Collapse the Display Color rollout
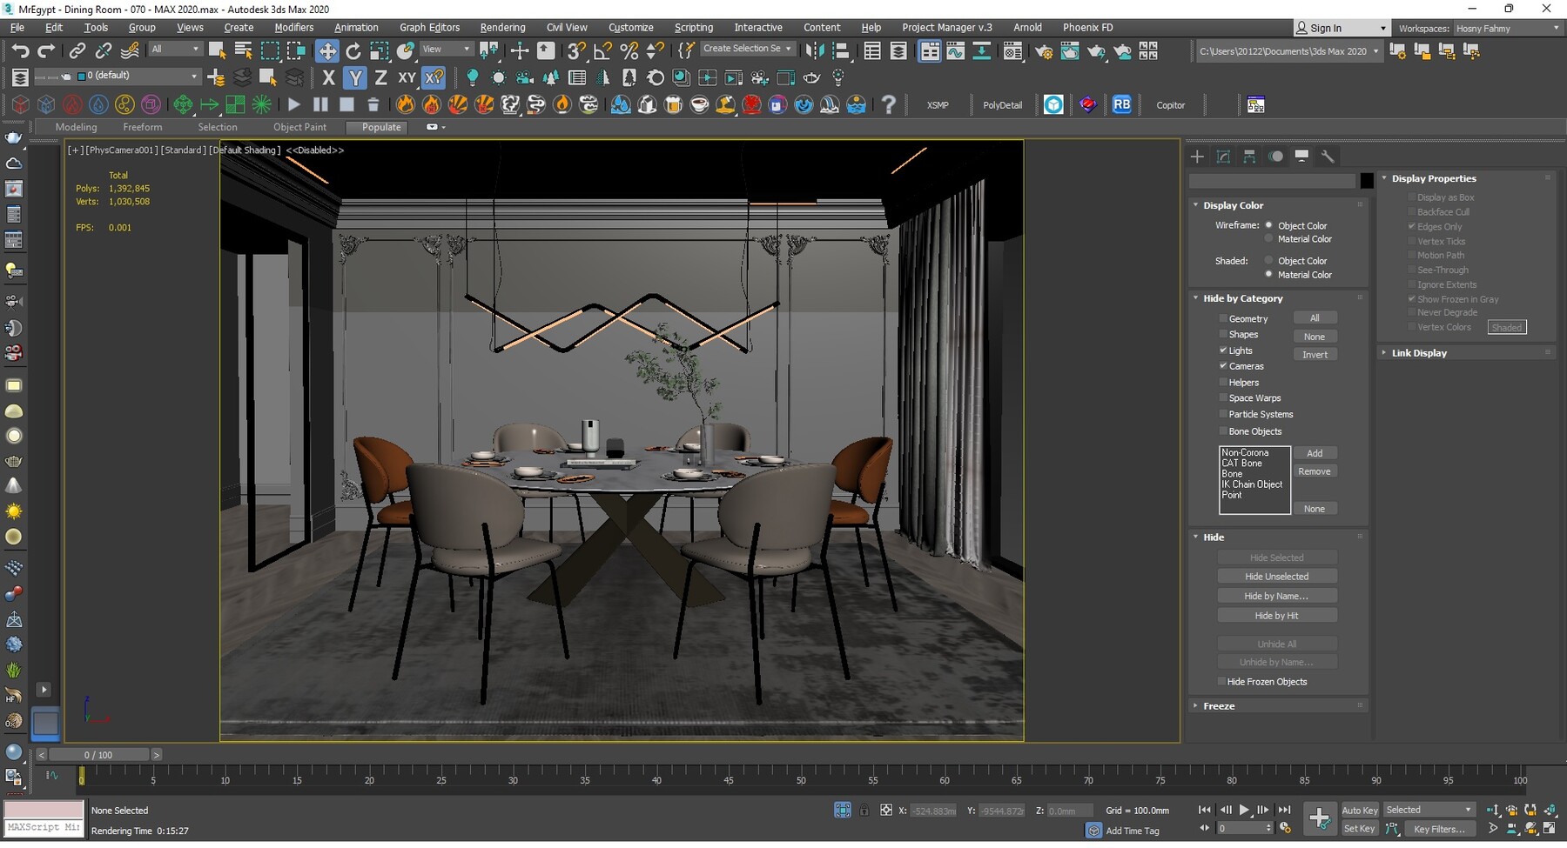This screenshot has height=848, width=1567. pyautogui.click(x=1196, y=204)
